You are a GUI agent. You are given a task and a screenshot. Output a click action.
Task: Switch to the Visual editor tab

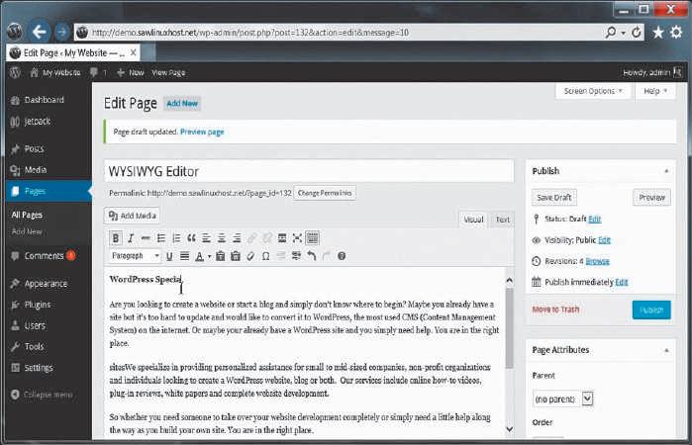[473, 220]
